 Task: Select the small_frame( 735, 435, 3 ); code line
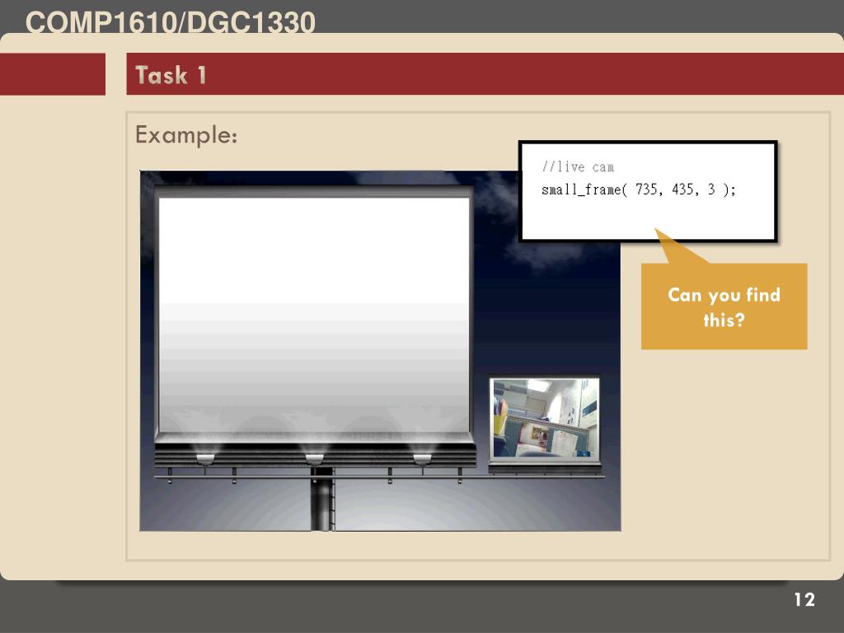639,190
